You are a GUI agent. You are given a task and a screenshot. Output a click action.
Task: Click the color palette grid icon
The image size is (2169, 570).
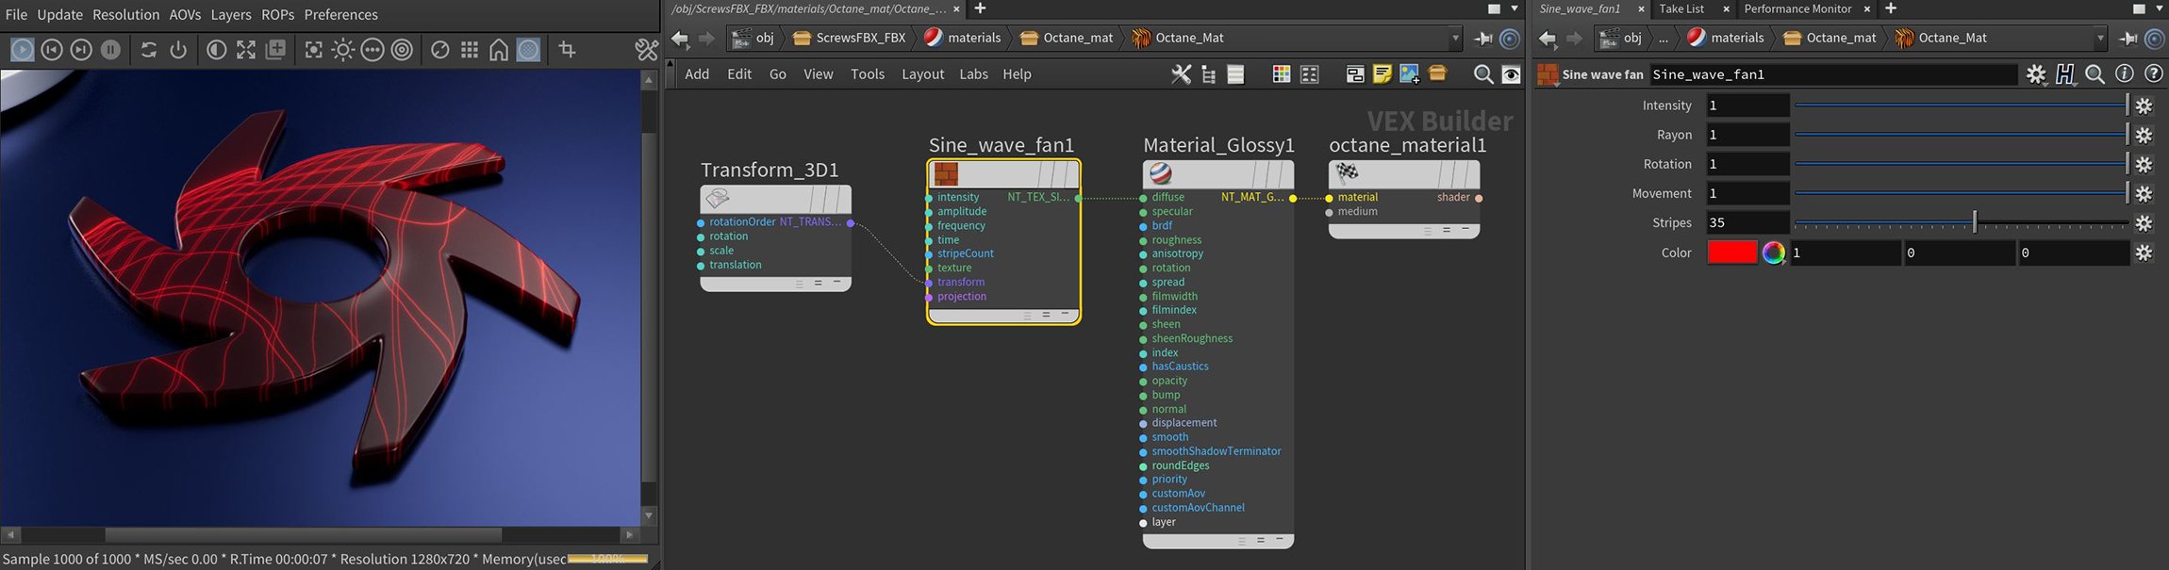[x=1281, y=73]
